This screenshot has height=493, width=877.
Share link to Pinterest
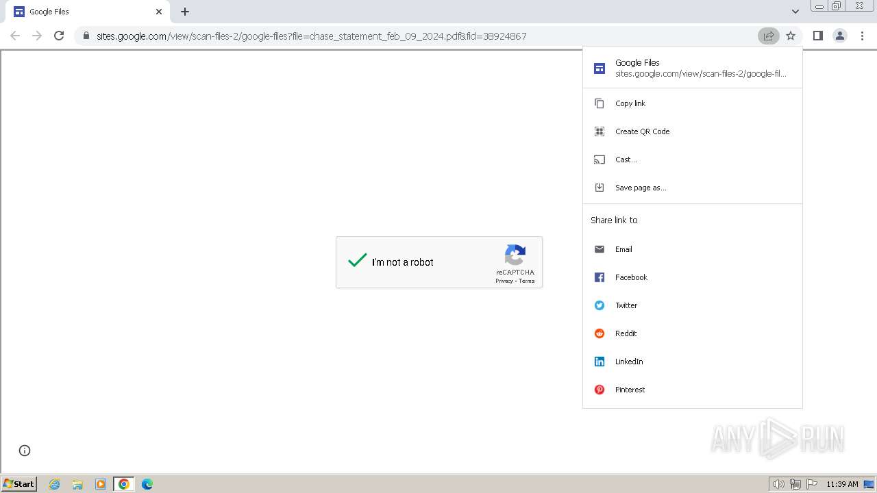click(692, 390)
